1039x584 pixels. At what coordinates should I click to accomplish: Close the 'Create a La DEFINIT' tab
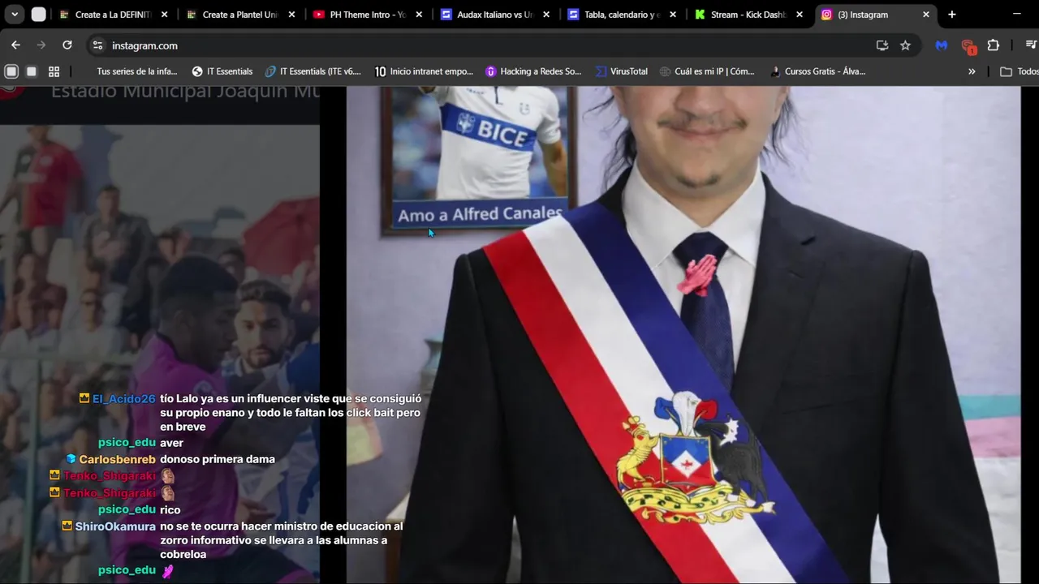point(165,15)
